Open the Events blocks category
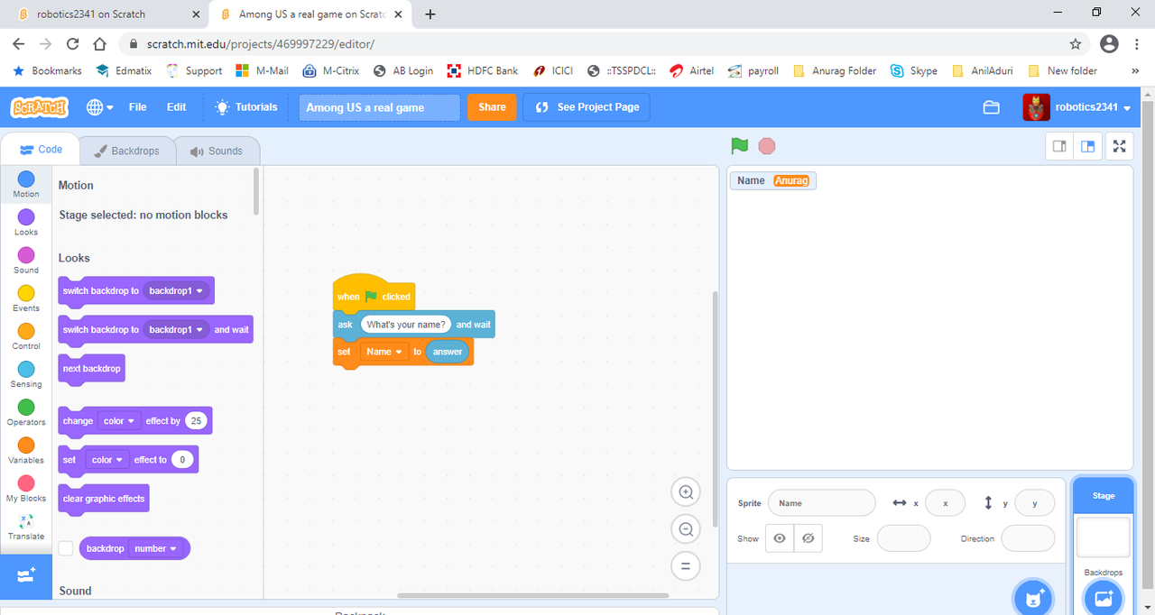The image size is (1155, 615). 26,298
